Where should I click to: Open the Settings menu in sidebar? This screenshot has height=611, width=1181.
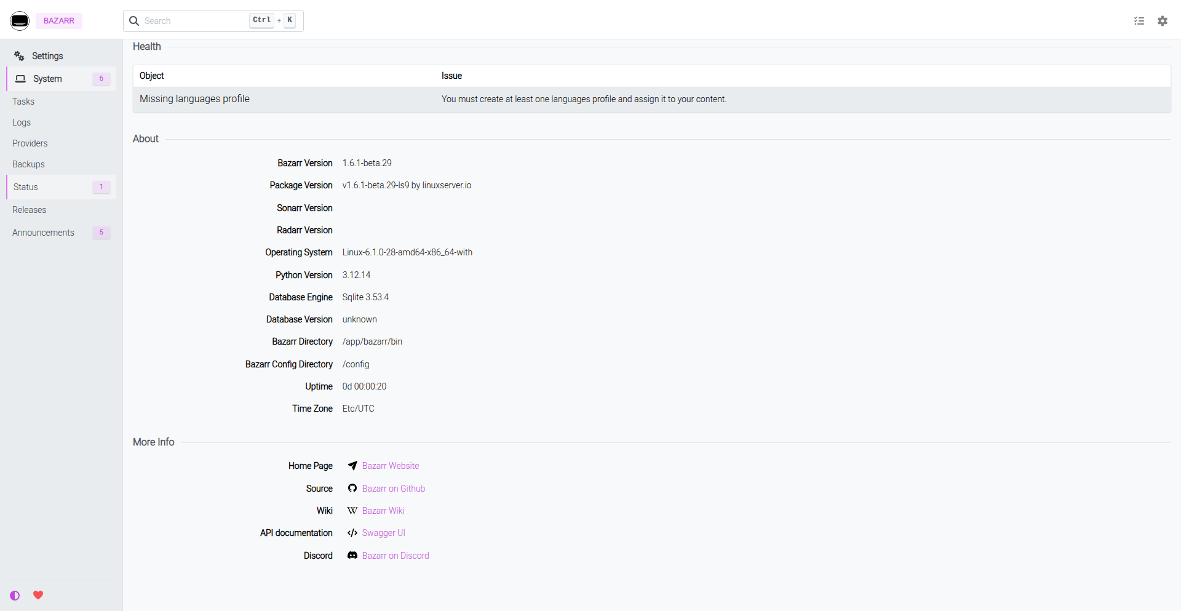62,56
